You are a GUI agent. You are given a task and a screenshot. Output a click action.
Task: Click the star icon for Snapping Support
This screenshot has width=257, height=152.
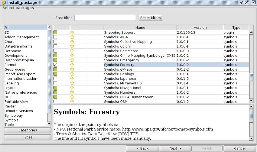tap(72, 32)
